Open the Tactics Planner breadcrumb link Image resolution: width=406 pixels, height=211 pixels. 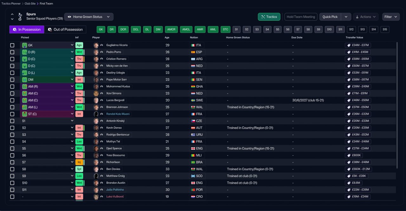click(x=11, y=3)
